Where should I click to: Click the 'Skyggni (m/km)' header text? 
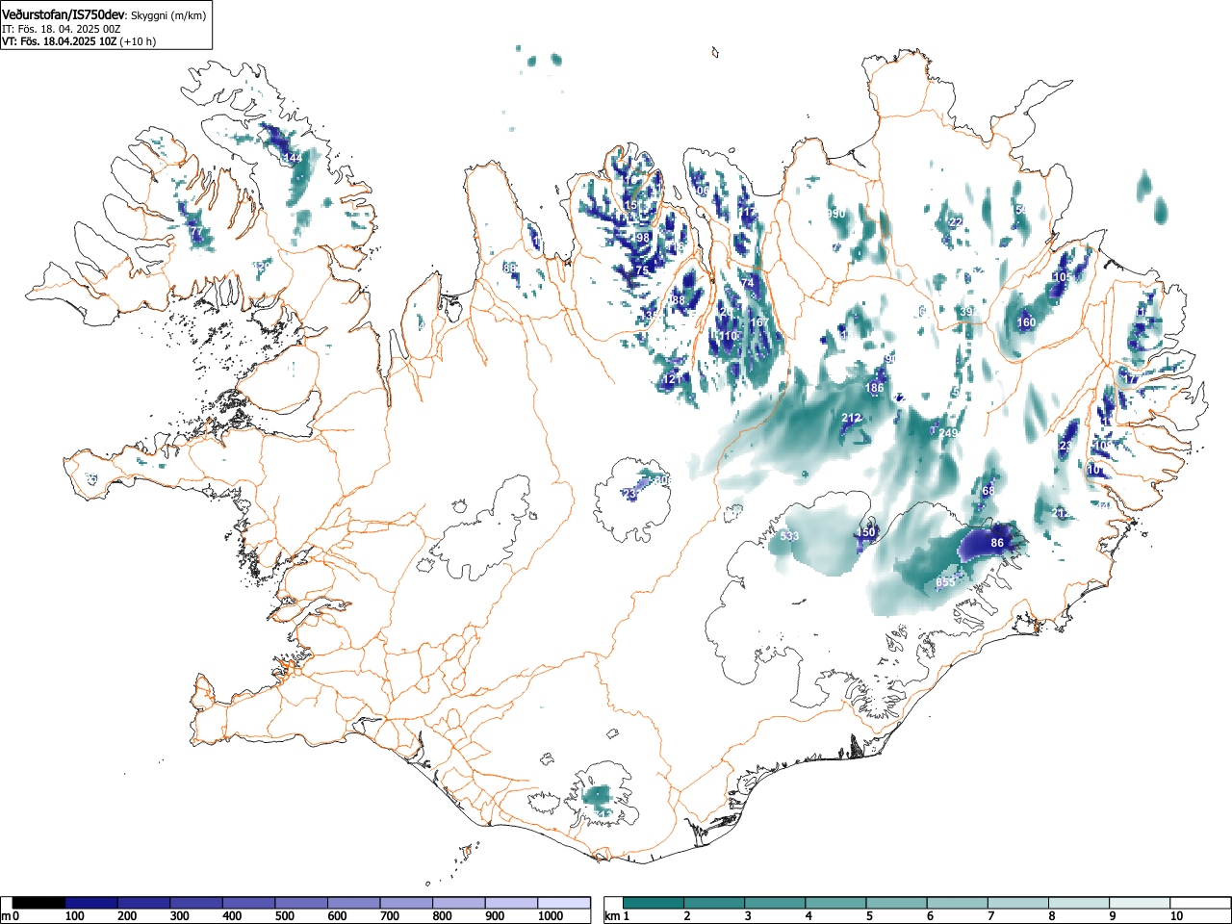click(x=167, y=15)
